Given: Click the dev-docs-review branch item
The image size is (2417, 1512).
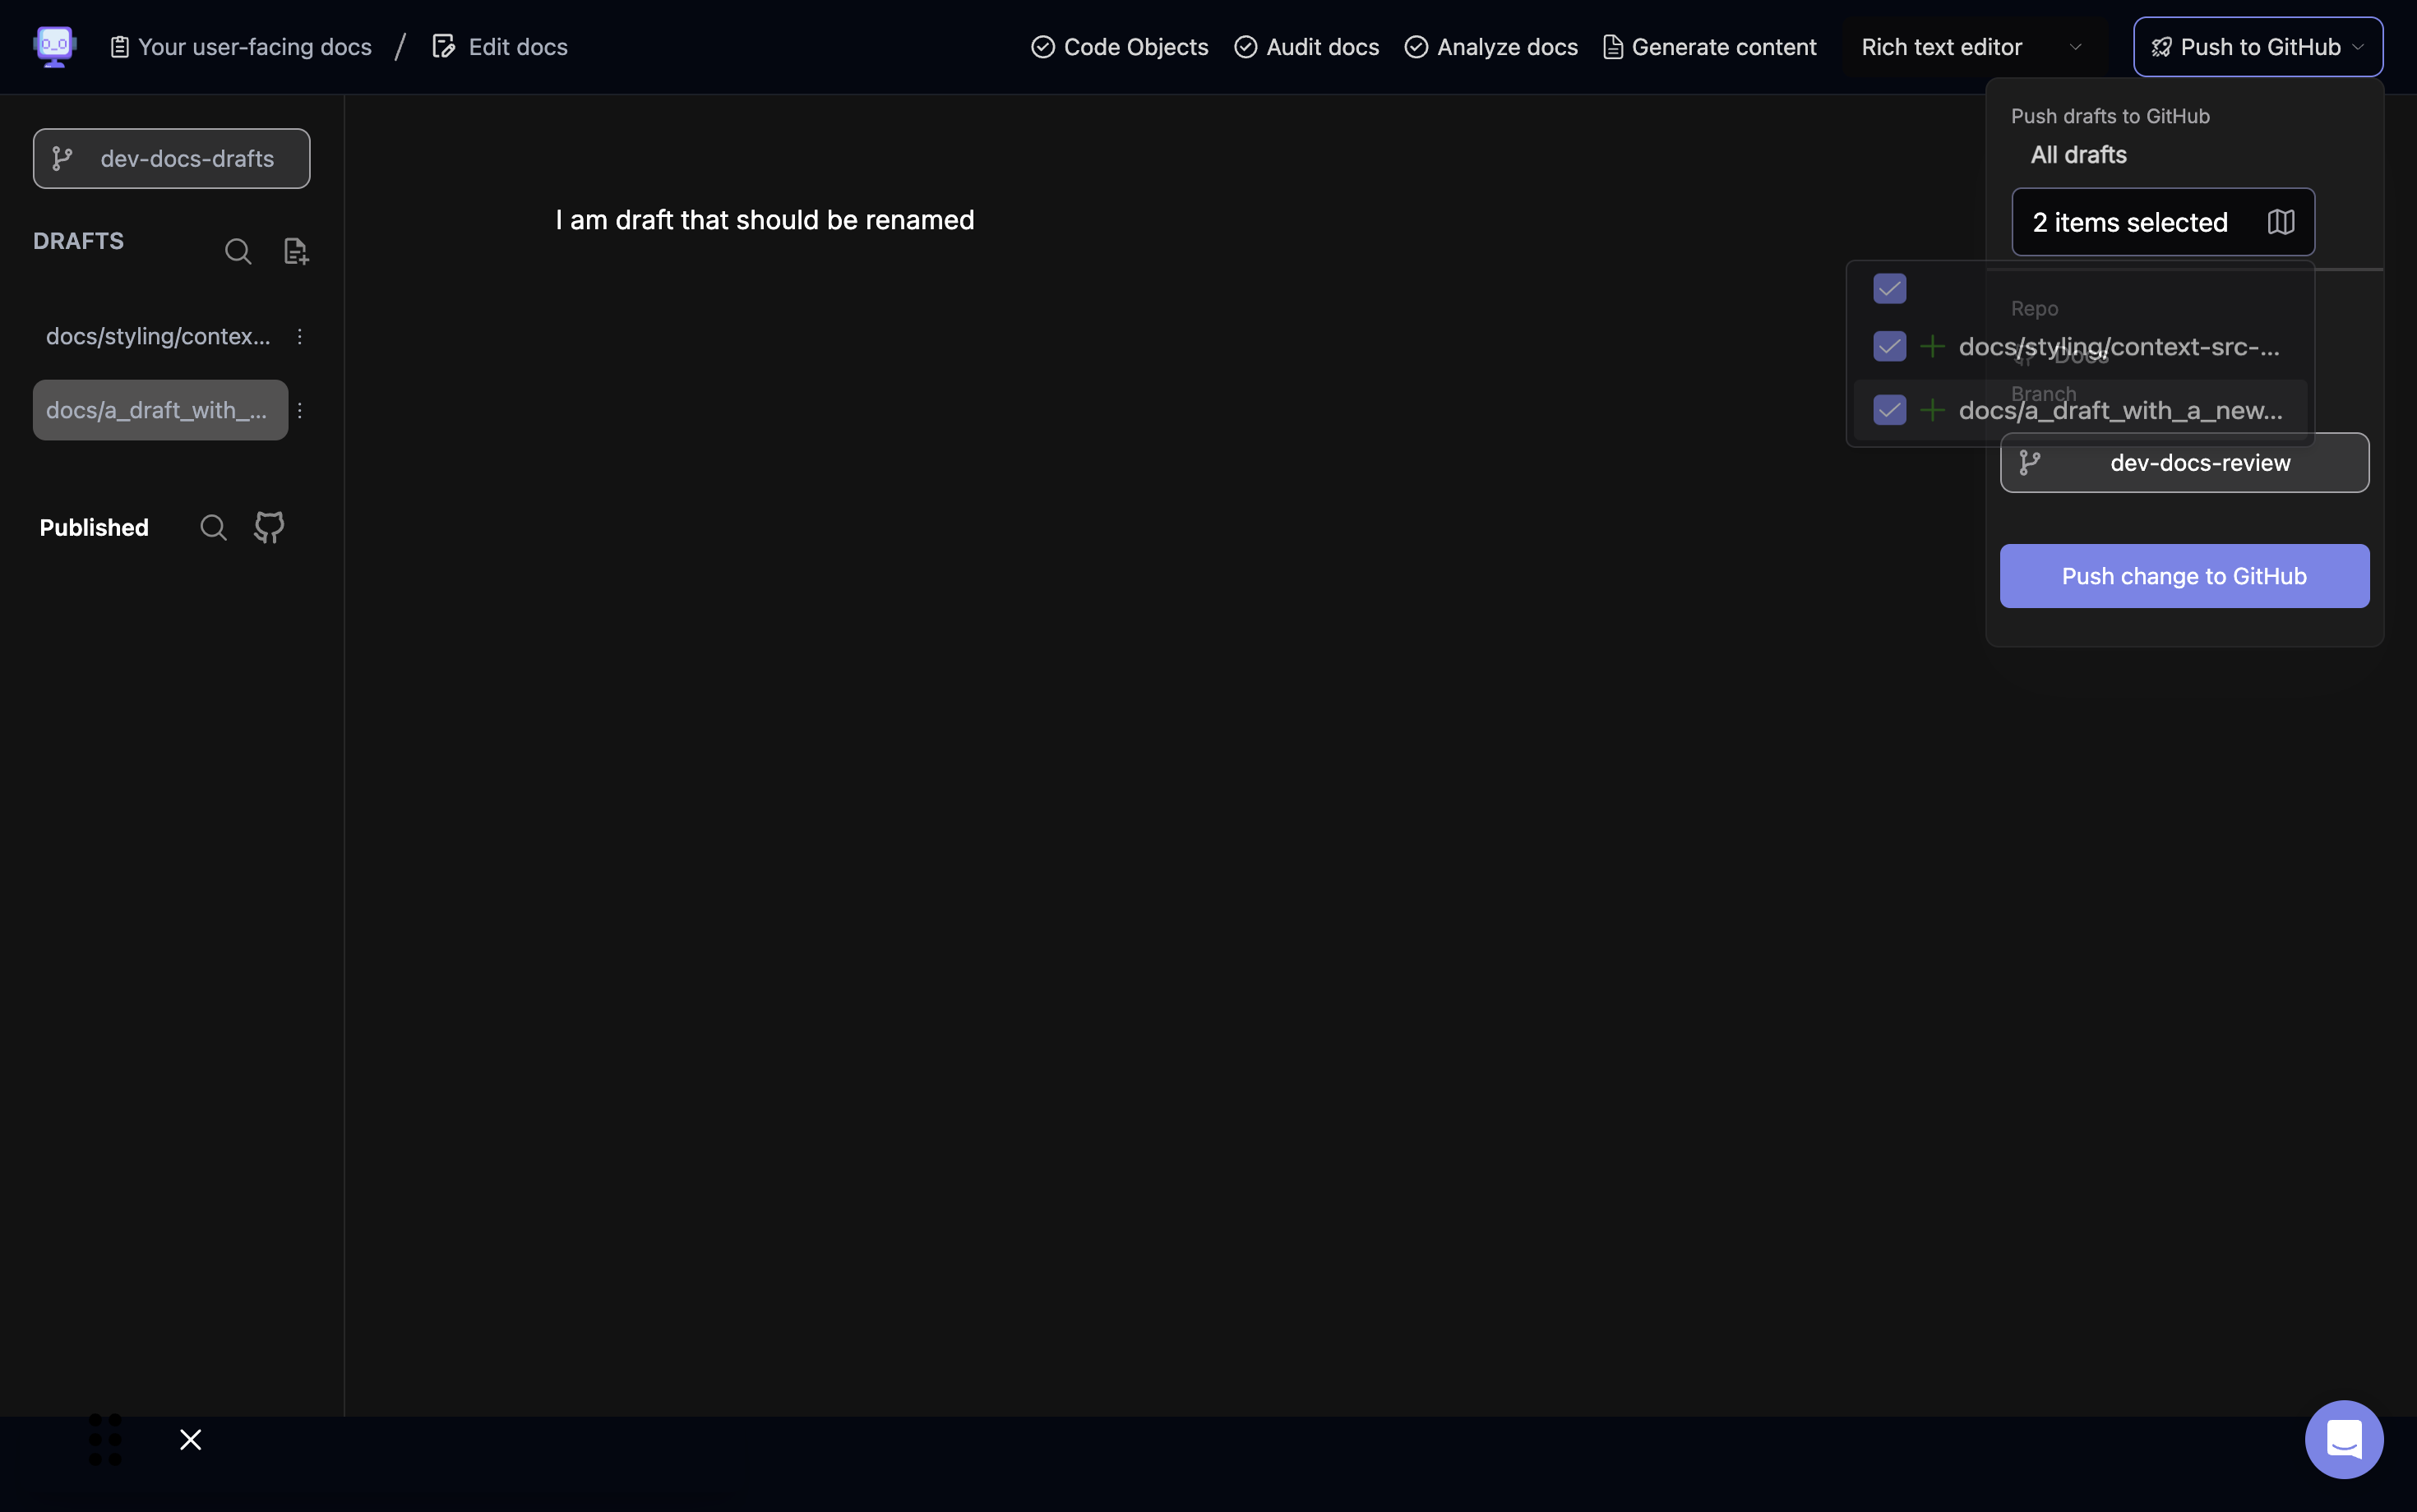Looking at the screenshot, I should click(2185, 462).
